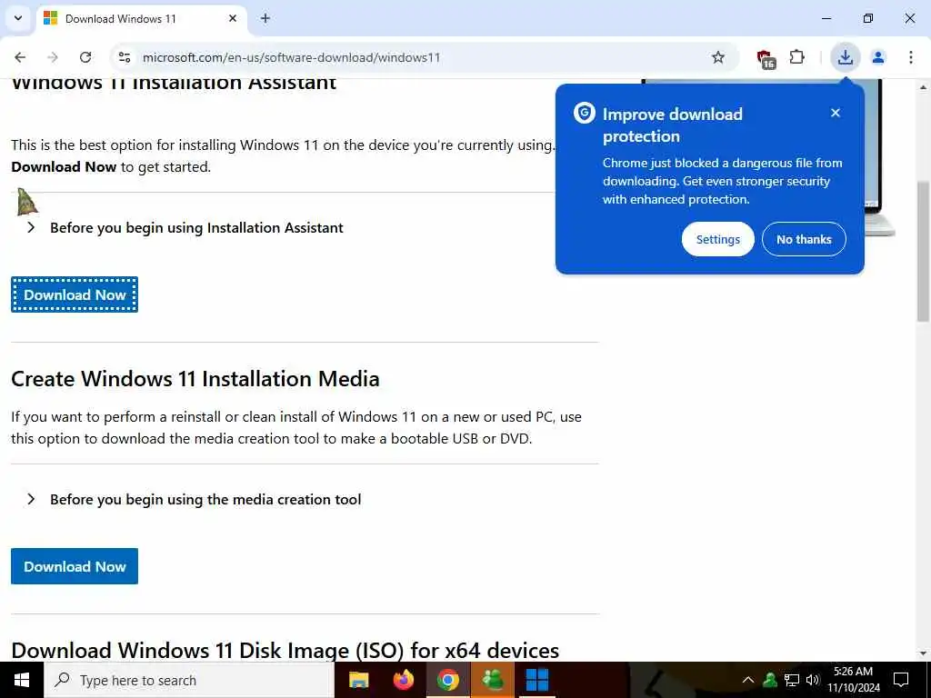The height and width of the screenshot is (698, 931).
Task: Open the notification center icon
Action: 901,680
